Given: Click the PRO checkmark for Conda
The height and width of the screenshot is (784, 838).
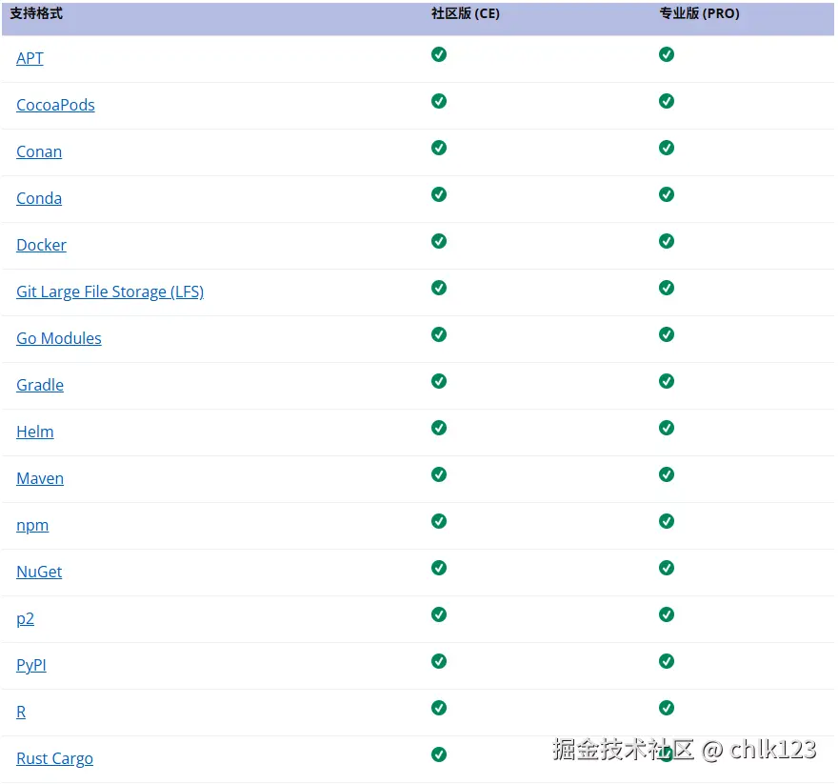Looking at the screenshot, I should [x=667, y=194].
